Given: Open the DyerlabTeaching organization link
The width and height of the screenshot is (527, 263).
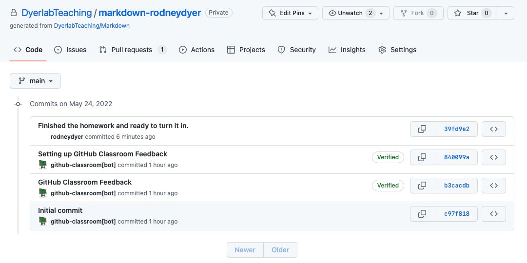Looking at the screenshot, I should [57, 13].
